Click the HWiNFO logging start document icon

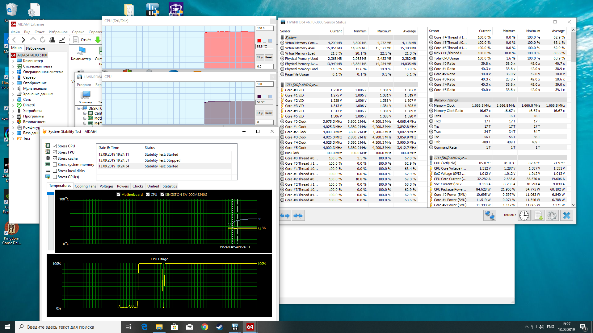pyautogui.click(x=538, y=215)
